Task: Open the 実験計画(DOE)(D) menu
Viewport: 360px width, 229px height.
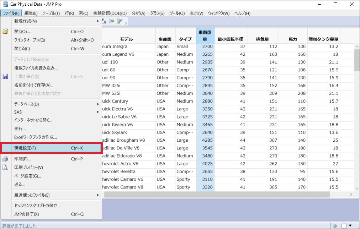Action: point(110,13)
